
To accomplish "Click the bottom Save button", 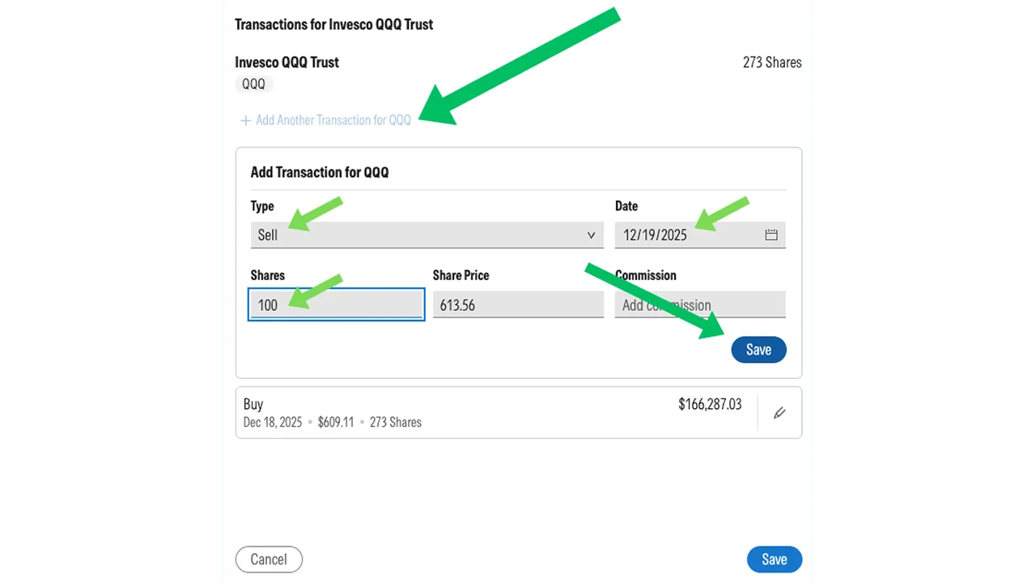I will tap(774, 559).
